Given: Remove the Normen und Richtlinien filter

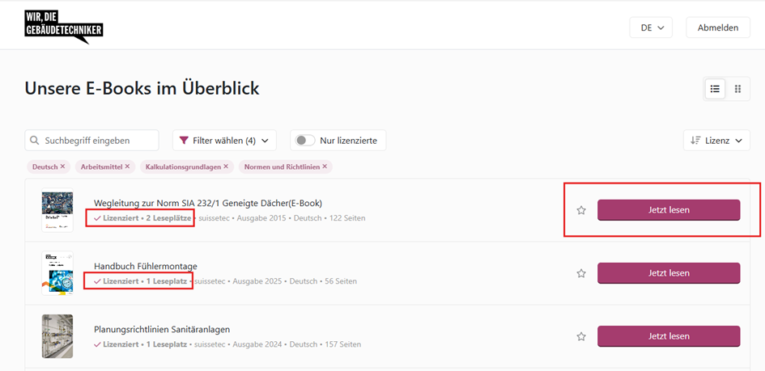Looking at the screenshot, I should 325,167.
